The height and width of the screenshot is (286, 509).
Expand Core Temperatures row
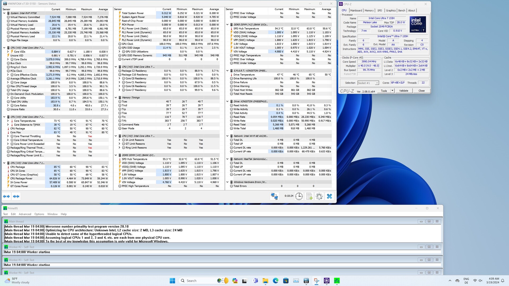[x=8, y=121]
